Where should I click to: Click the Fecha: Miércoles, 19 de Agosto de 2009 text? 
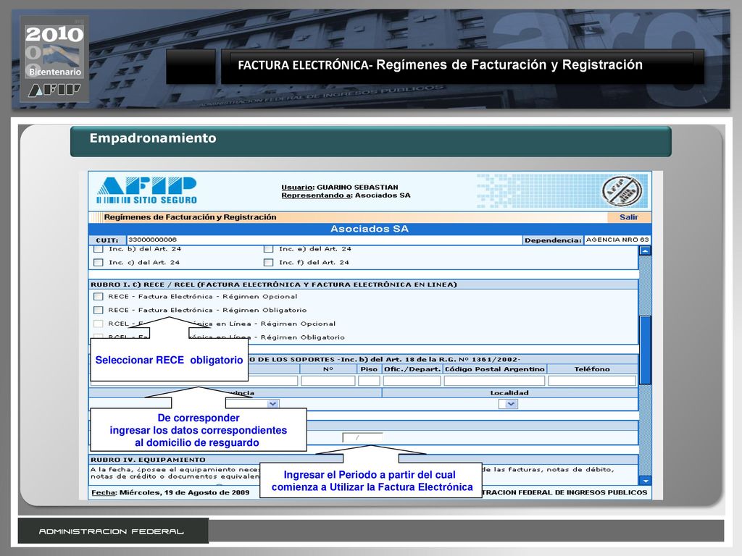click(170, 492)
